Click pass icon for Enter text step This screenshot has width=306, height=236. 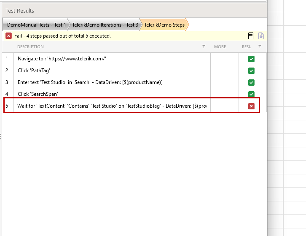click(251, 82)
